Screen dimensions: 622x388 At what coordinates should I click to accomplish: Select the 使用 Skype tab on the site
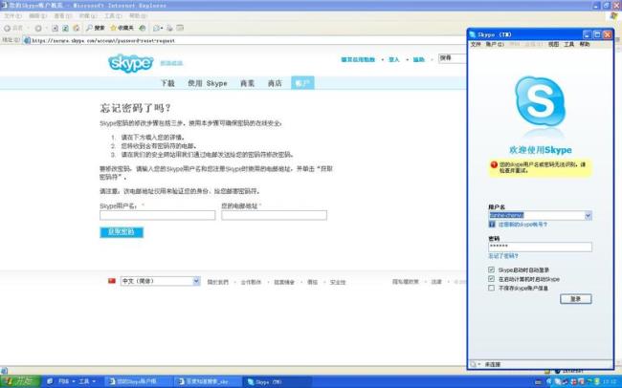(x=207, y=83)
